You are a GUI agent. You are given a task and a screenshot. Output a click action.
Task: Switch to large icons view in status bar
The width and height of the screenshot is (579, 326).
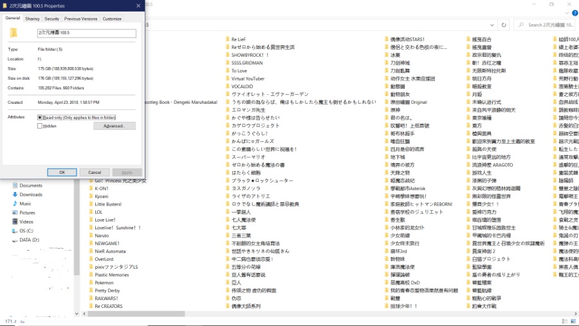click(573, 321)
